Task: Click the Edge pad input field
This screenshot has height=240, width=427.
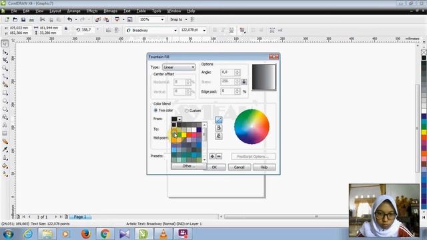Action: (228, 91)
